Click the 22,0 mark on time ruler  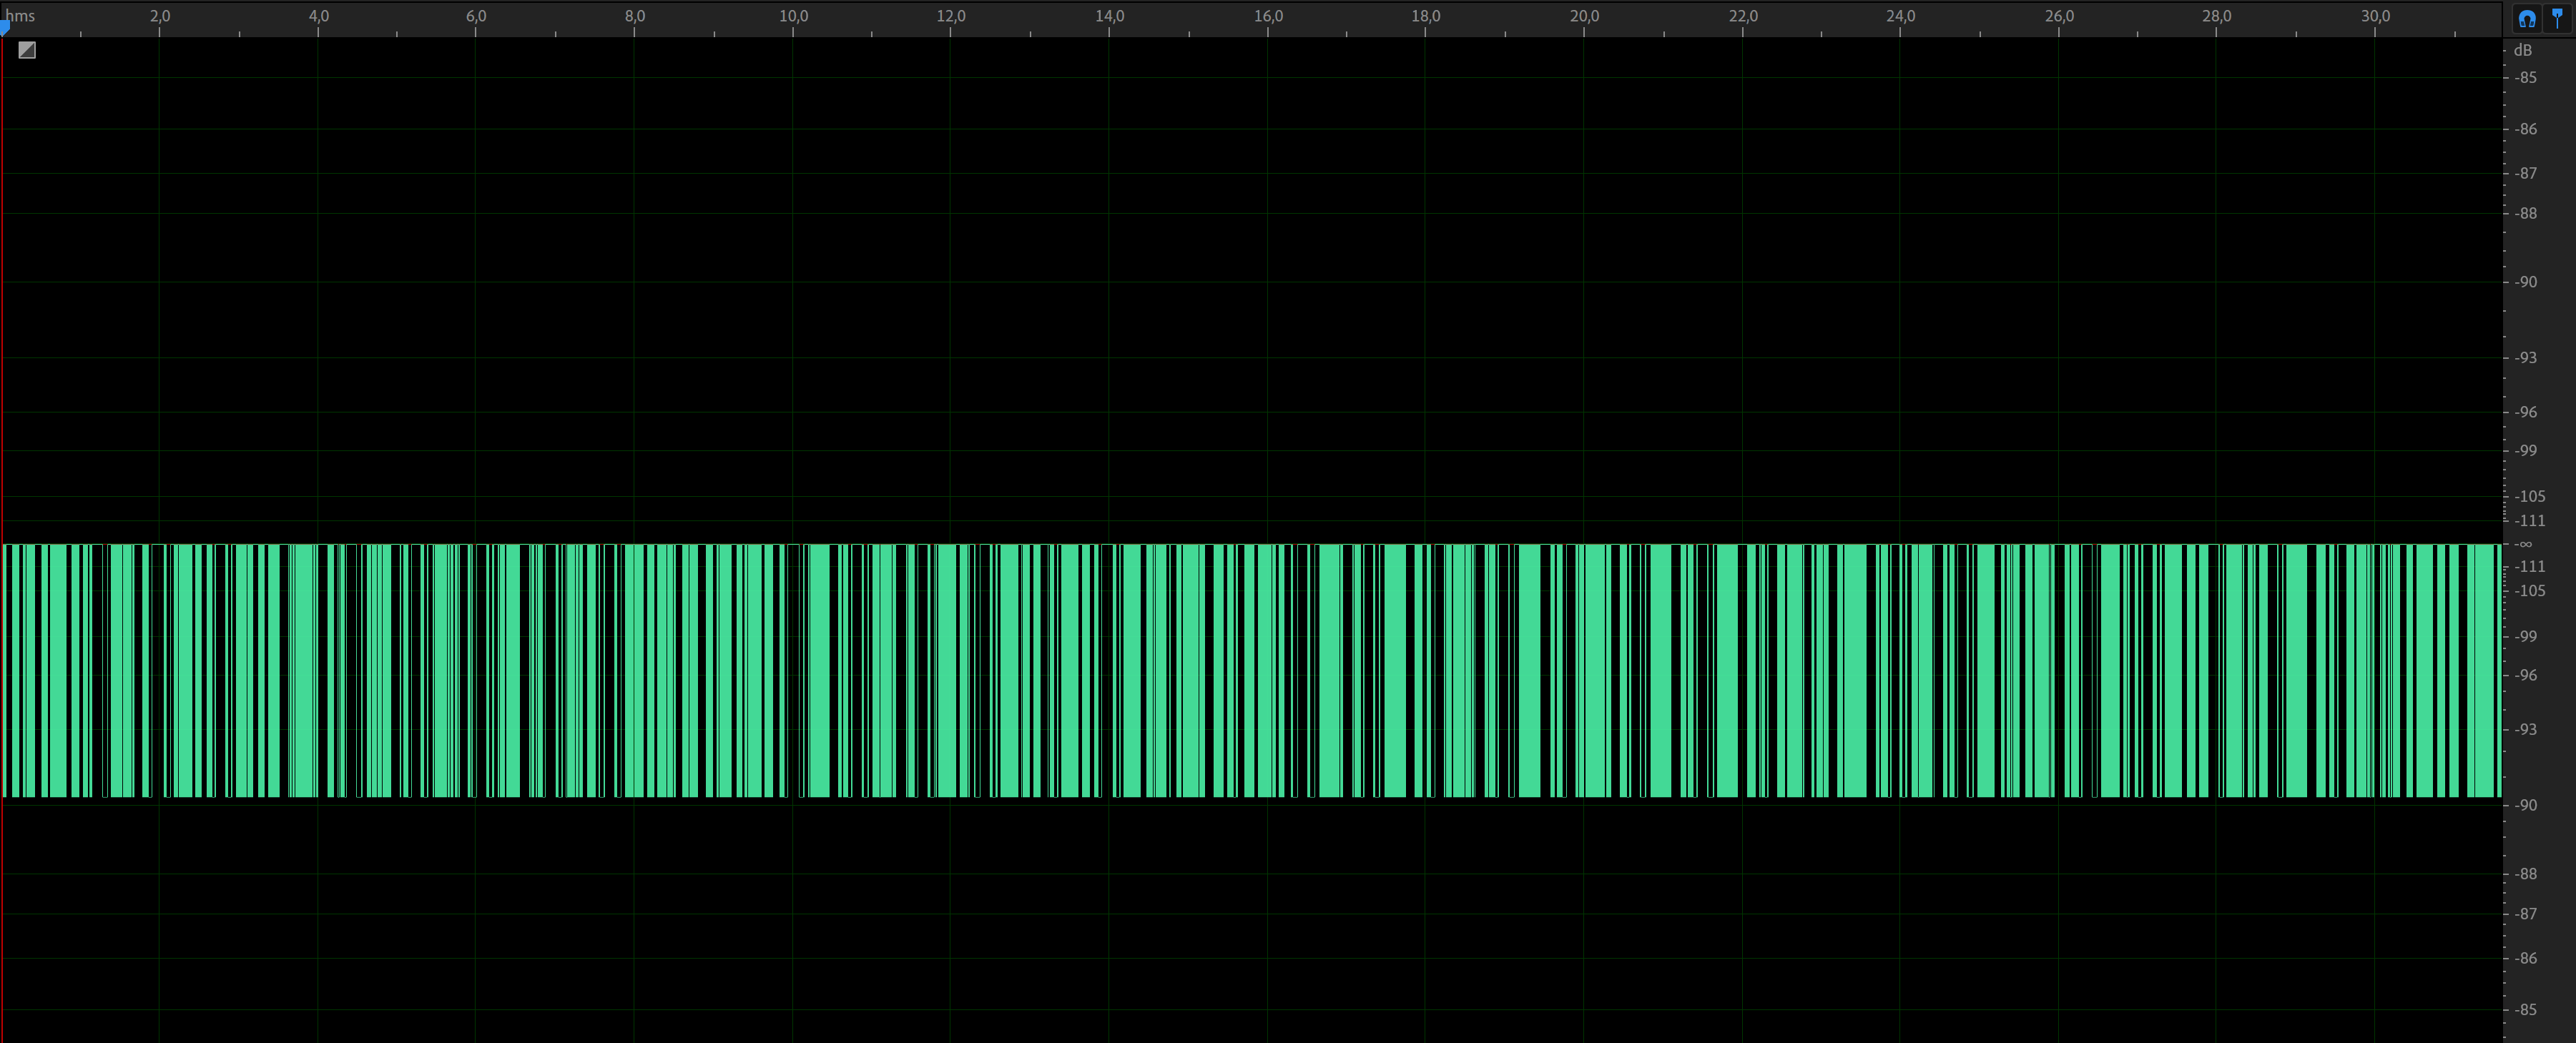point(1743,16)
